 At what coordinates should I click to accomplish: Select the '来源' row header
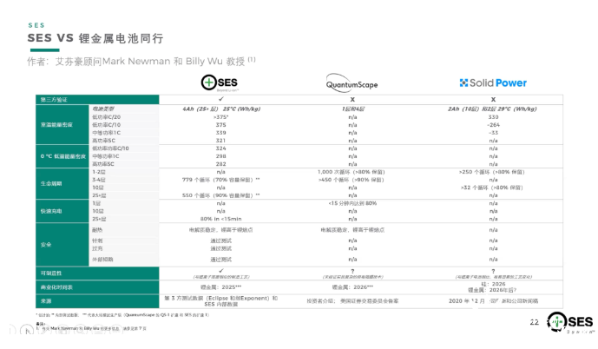(x=97, y=301)
